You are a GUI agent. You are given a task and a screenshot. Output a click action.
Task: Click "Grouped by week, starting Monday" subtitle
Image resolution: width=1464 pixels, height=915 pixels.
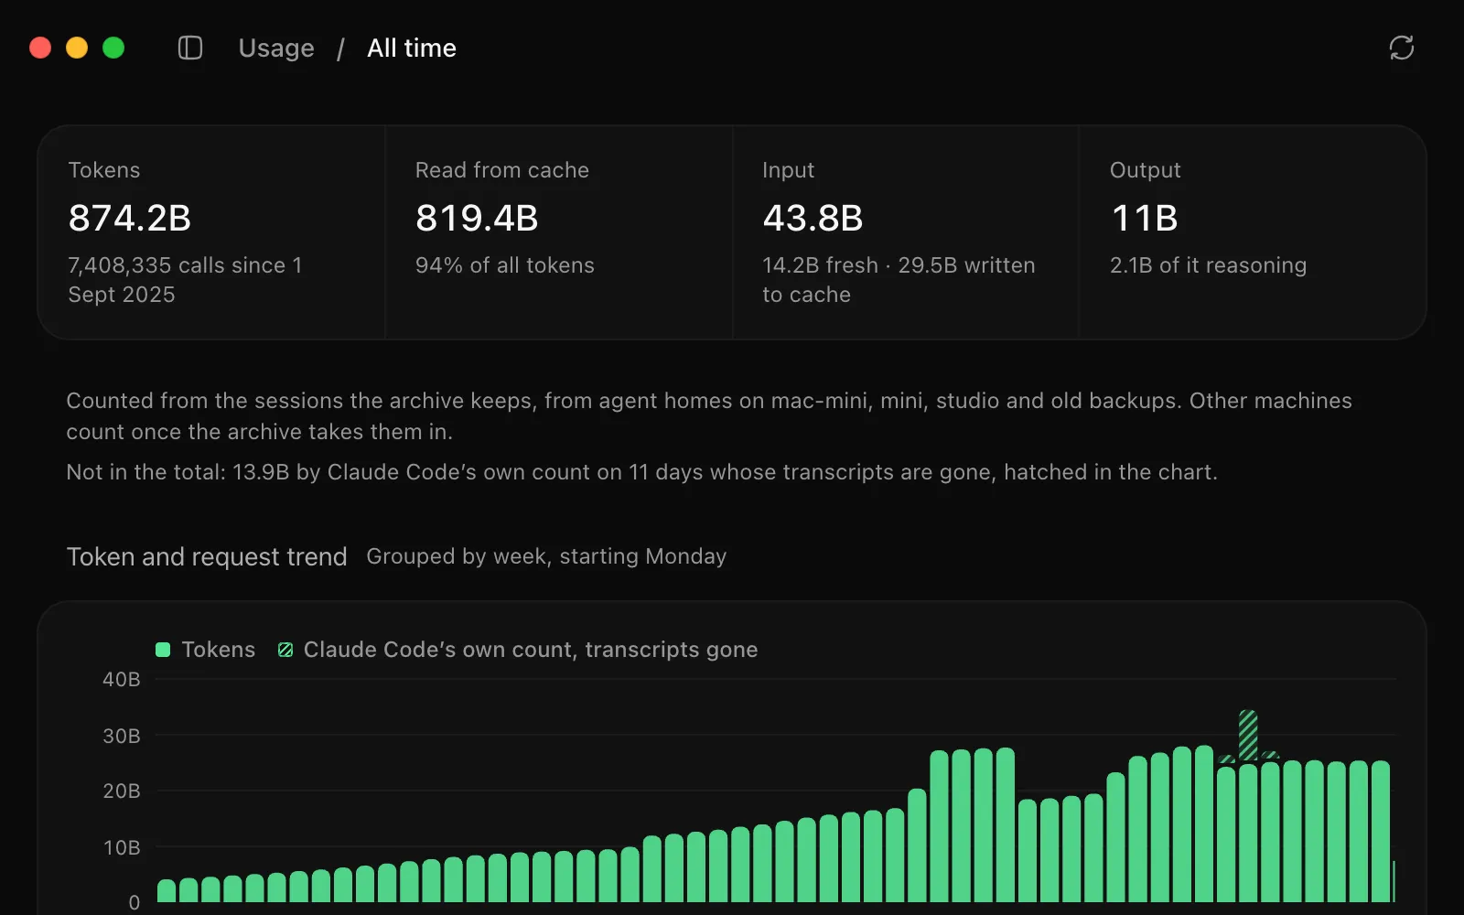pyautogui.click(x=546, y=556)
